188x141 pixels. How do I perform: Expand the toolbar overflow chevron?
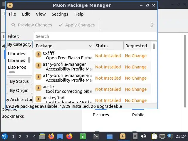tap(152, 25)
